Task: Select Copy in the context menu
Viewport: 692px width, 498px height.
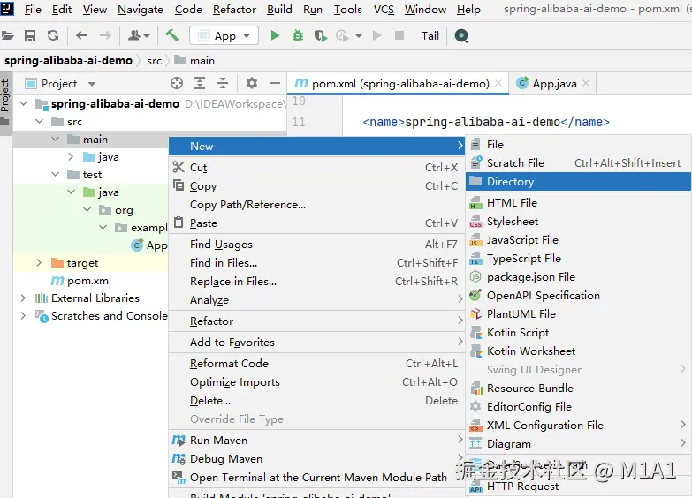Action: (316, 186)
